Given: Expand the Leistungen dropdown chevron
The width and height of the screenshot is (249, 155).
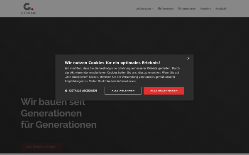Looking at the screenshot, I should pos(153,9).
